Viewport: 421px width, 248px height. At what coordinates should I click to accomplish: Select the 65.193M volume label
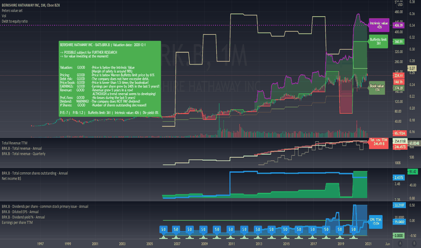(x=400, y=133)
